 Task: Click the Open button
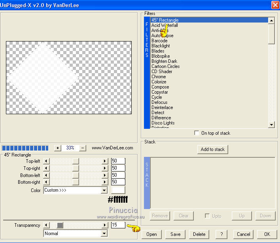(x=151, y=234)
